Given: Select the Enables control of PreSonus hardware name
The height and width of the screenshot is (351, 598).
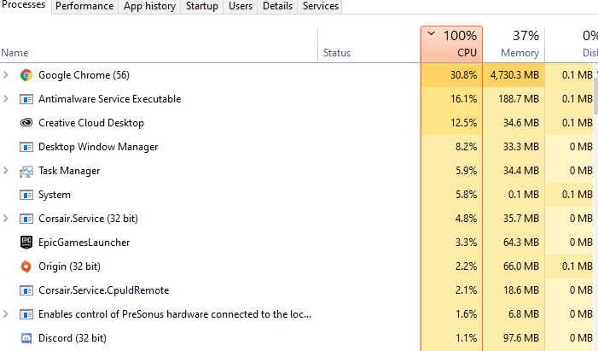Looking at the screenshot, I should pos(175,314).
